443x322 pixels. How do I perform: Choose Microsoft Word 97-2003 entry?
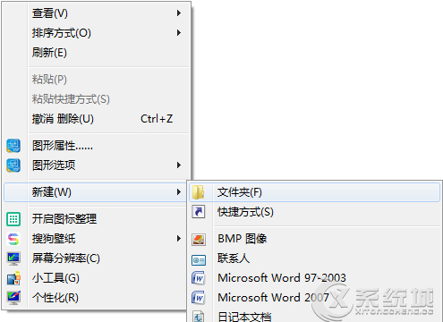tap(315, 278)
